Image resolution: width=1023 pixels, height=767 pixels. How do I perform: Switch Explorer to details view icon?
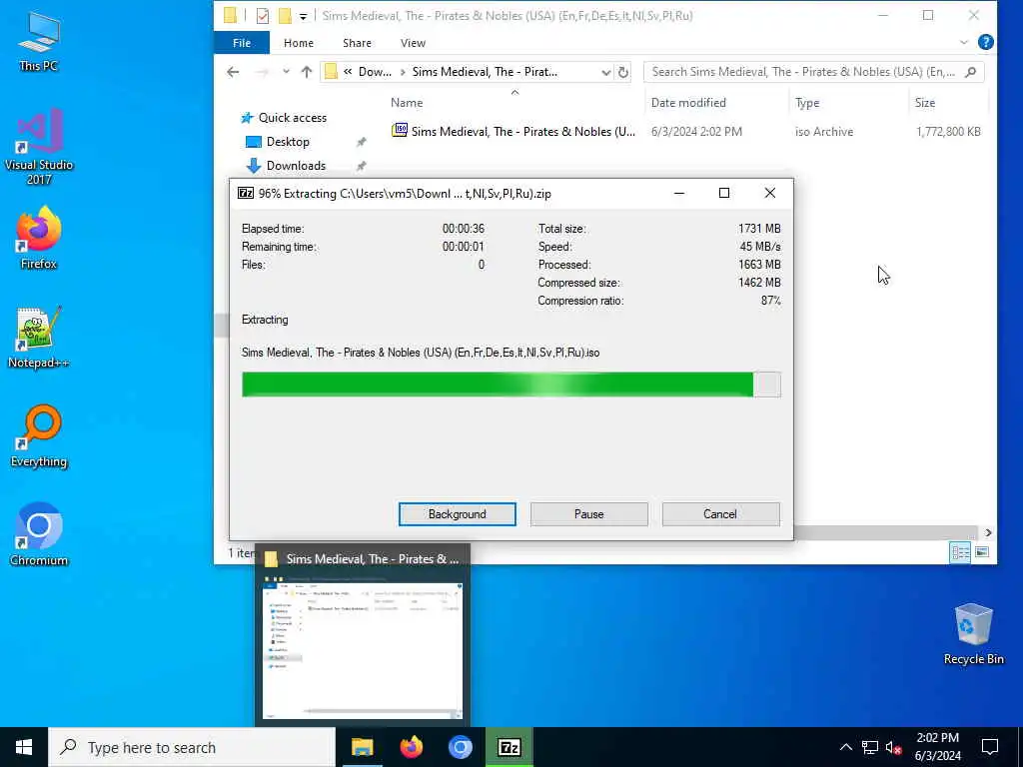[960, 552]
